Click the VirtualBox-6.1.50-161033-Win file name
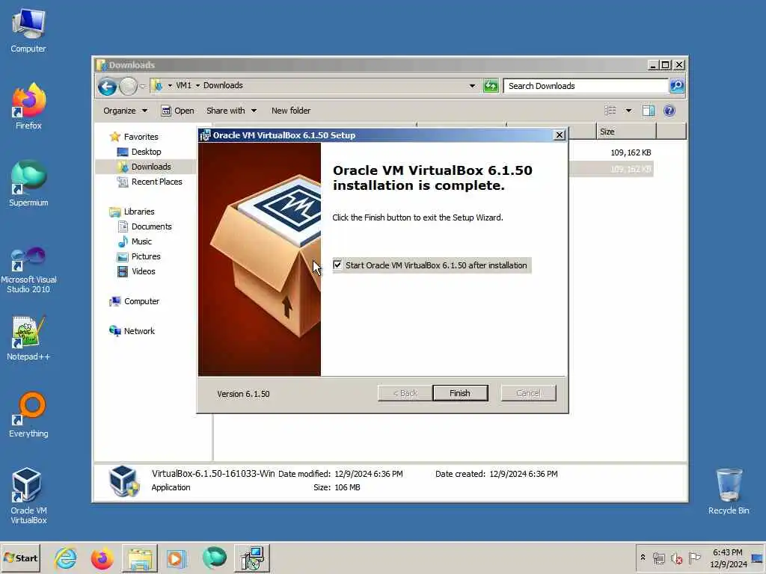This screenshot has height=574, width=766. (x=213, y=473)
